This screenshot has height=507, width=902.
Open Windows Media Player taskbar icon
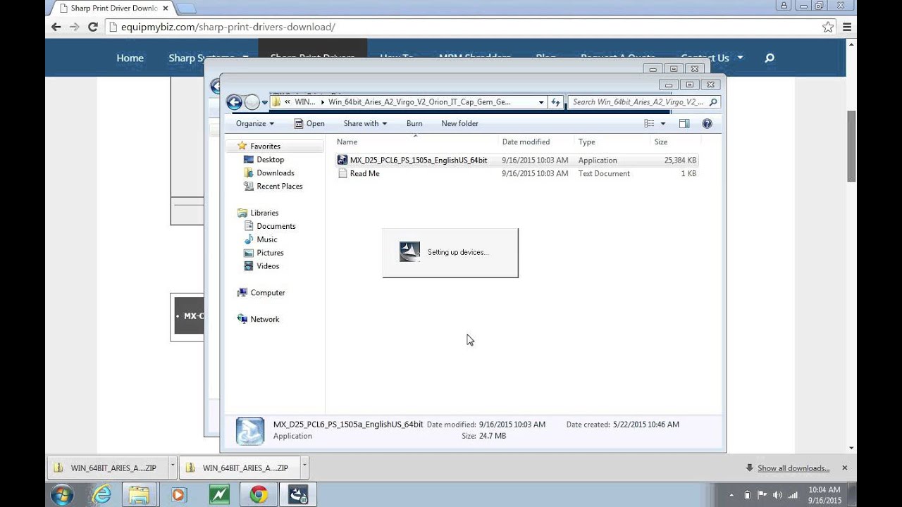tap(178, 495)
